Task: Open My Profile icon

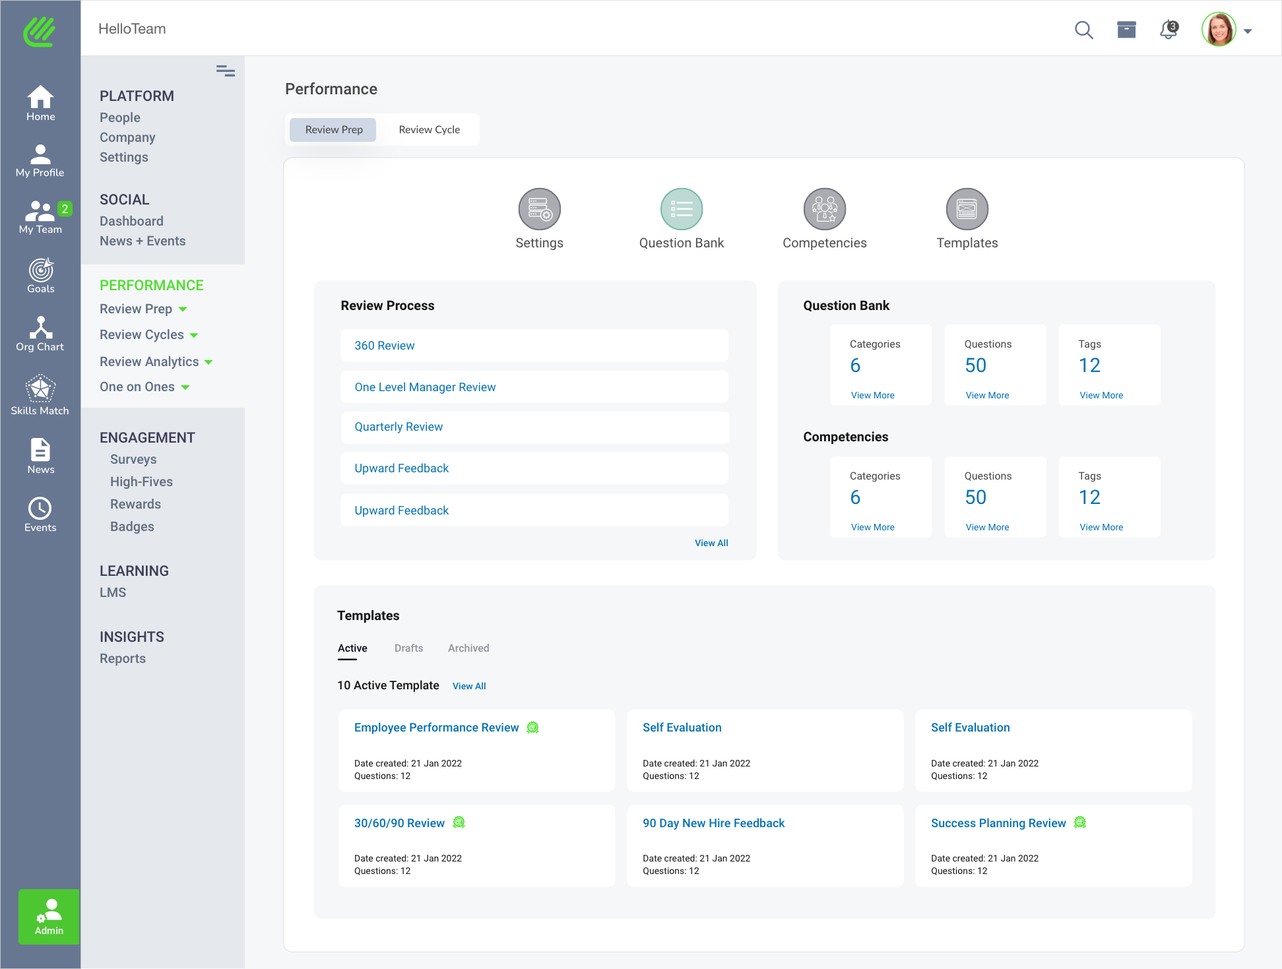Action: tap(40, 161)
